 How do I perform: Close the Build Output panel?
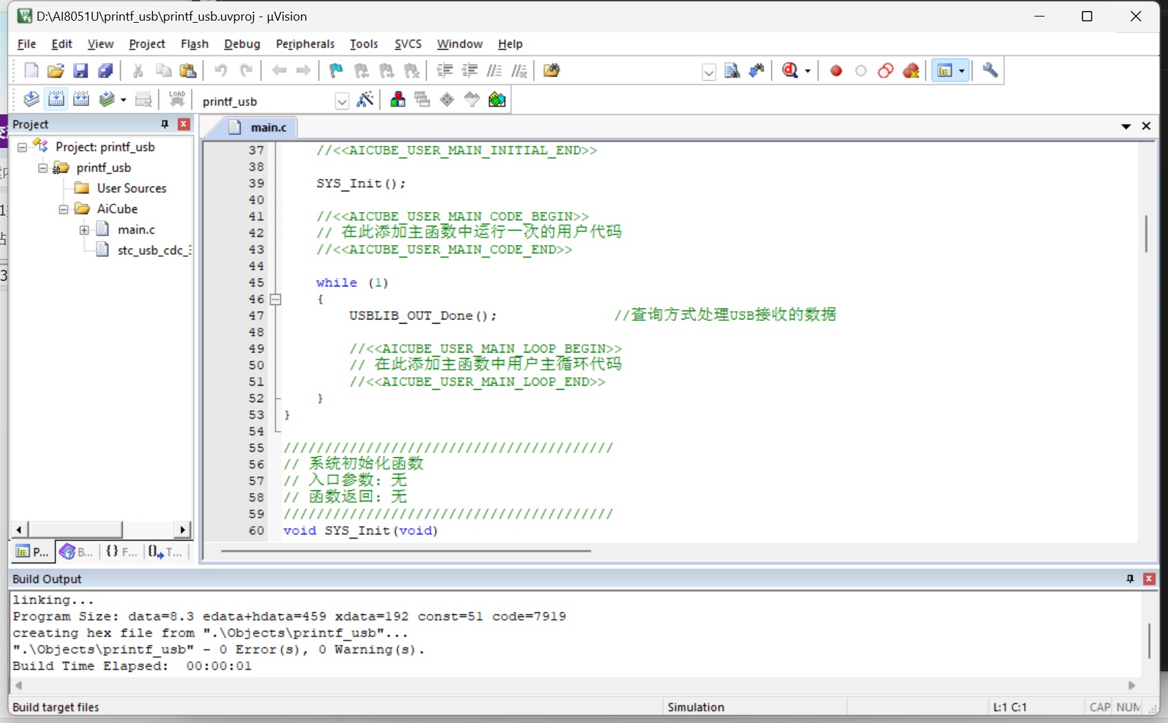click(x=1149, y=579)
